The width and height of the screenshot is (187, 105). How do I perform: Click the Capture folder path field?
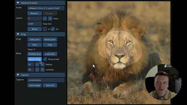tap(46, 80)
